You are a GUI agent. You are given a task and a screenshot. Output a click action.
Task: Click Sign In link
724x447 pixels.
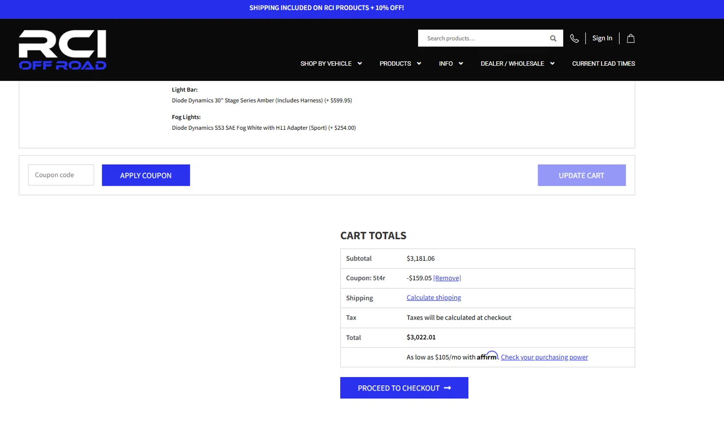[x=602, y=38]
